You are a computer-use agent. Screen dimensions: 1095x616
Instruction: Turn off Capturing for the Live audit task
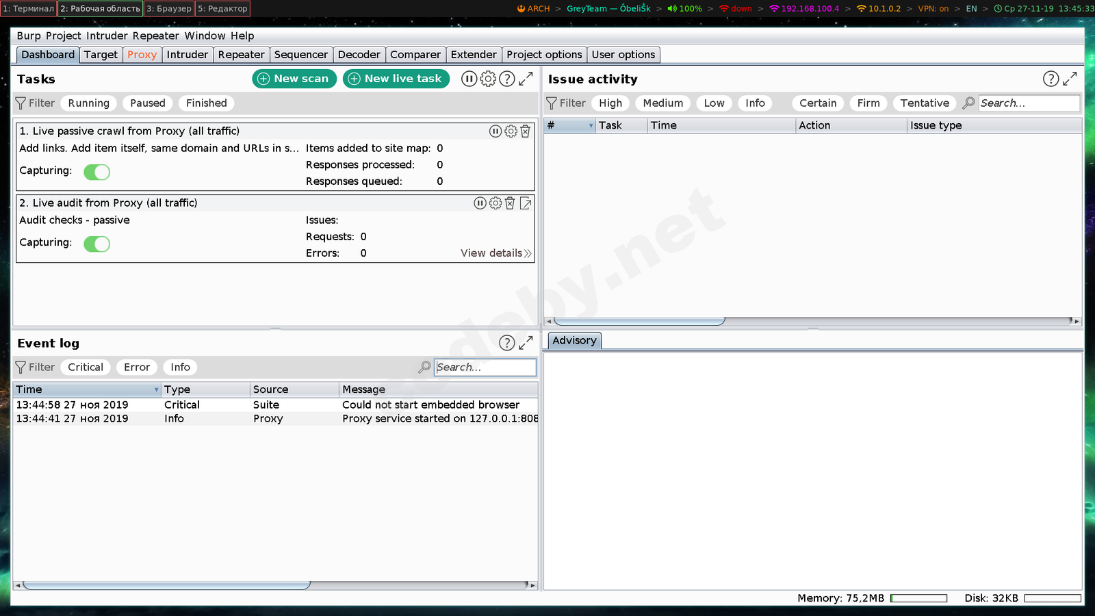point(96,244)
